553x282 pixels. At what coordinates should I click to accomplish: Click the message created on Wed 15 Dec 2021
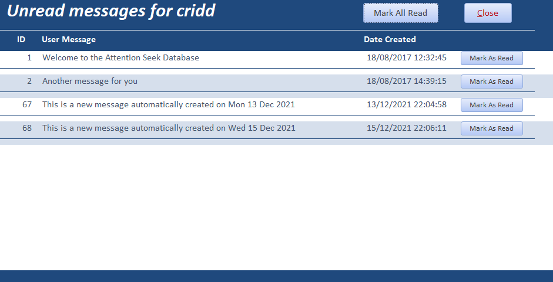point(169,128)
